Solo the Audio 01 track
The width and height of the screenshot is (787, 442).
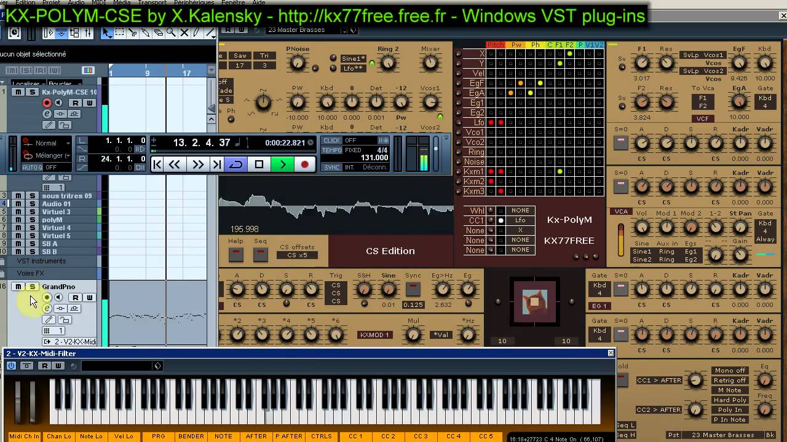(32, 204)
